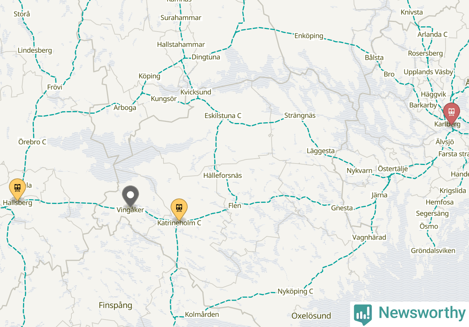The image size is (469, 327).
Task: Click the yellow train marker at Hallsberg
Action: point(17,188)
